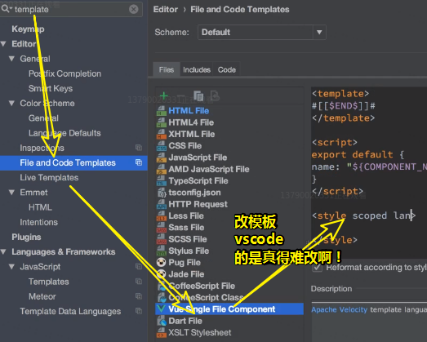Click the green plus add template icon

point(163,95)
